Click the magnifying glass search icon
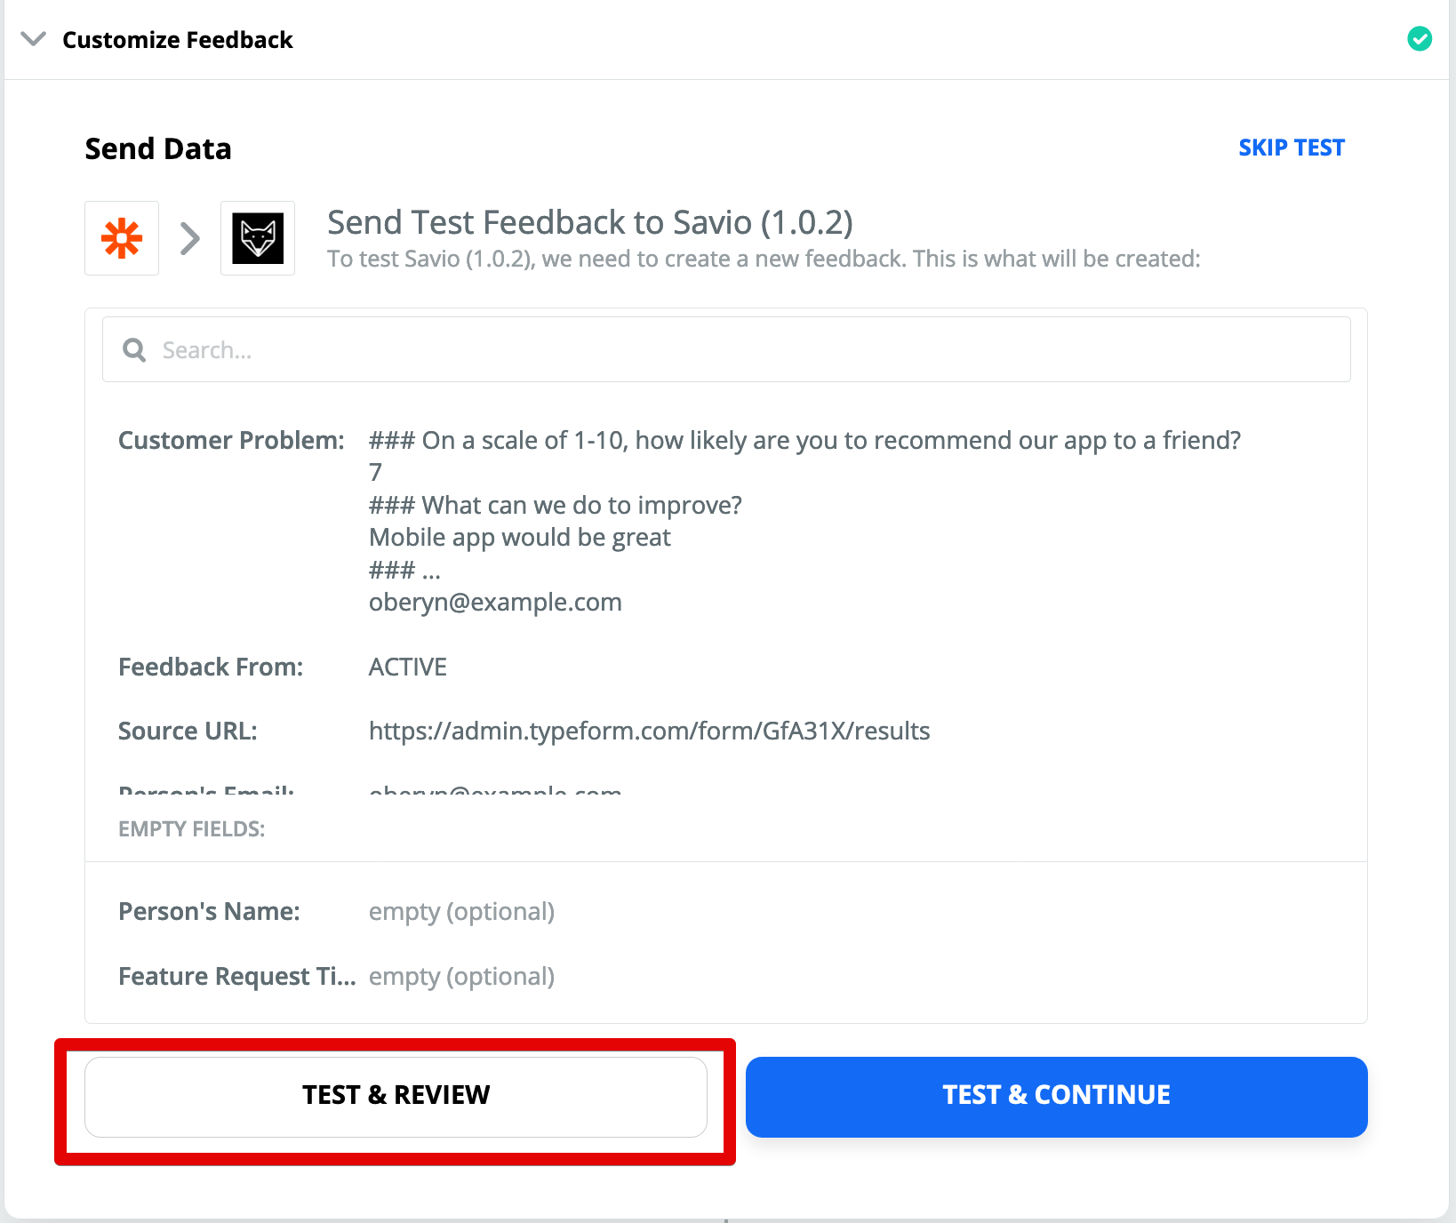 tap(134, 350)
